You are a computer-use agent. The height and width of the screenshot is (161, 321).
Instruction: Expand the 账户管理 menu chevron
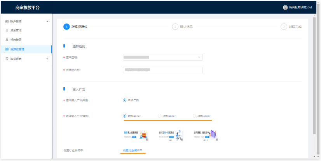point(47,21)
